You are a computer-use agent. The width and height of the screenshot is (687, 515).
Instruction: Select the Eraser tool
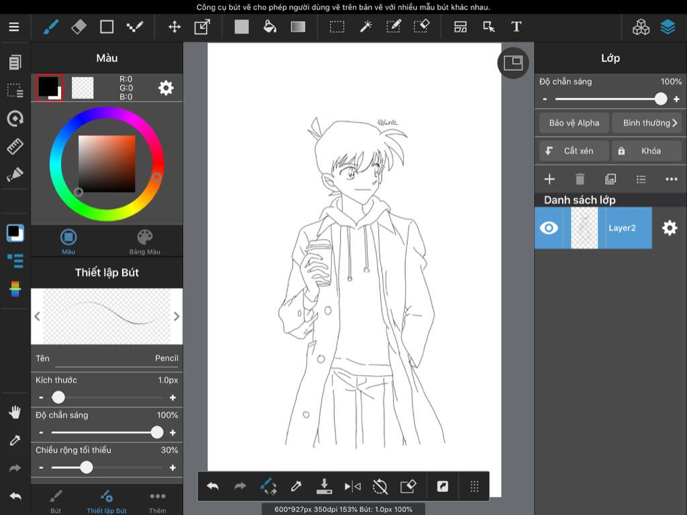tap(79, 27)
